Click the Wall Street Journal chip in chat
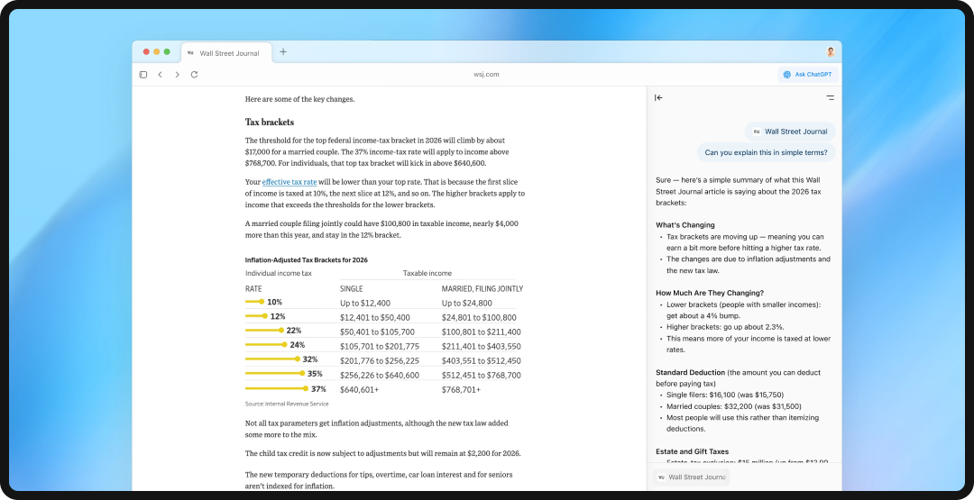Screen dimensions: 974x500 (x=790, y=132)
